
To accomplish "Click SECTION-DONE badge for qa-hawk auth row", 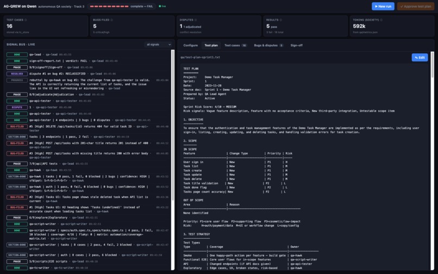I will (17, 187).
